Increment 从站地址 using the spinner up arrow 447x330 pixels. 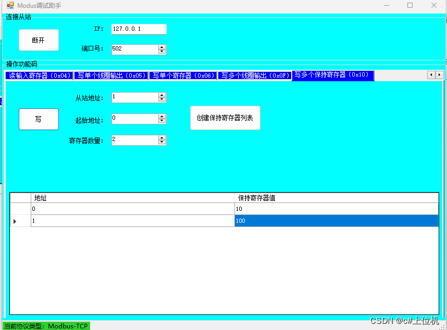[x=162, y=95]
